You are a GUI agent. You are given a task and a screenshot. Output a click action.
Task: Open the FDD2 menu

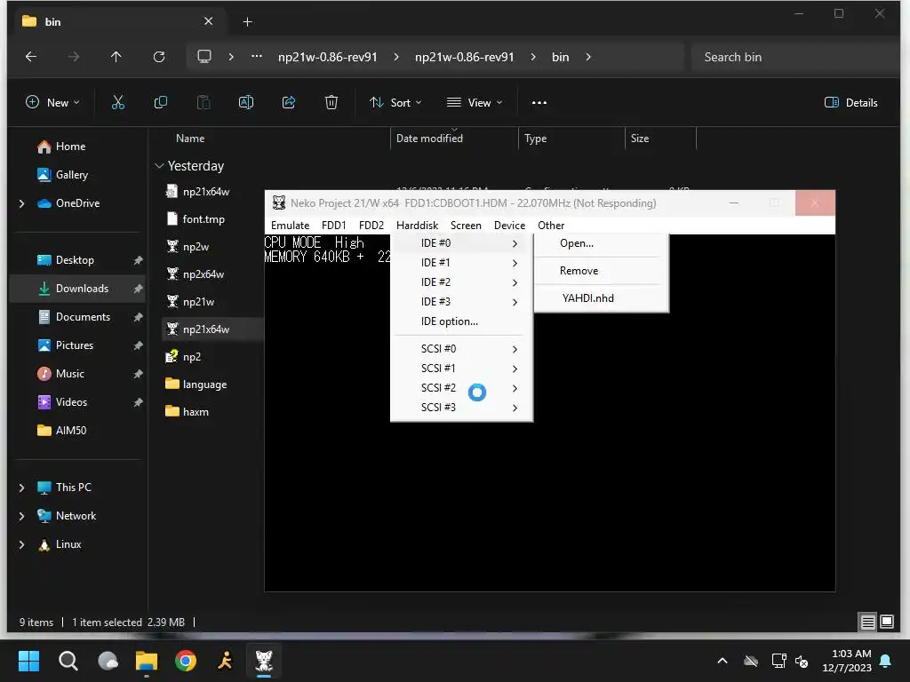(x=371, y=225)
